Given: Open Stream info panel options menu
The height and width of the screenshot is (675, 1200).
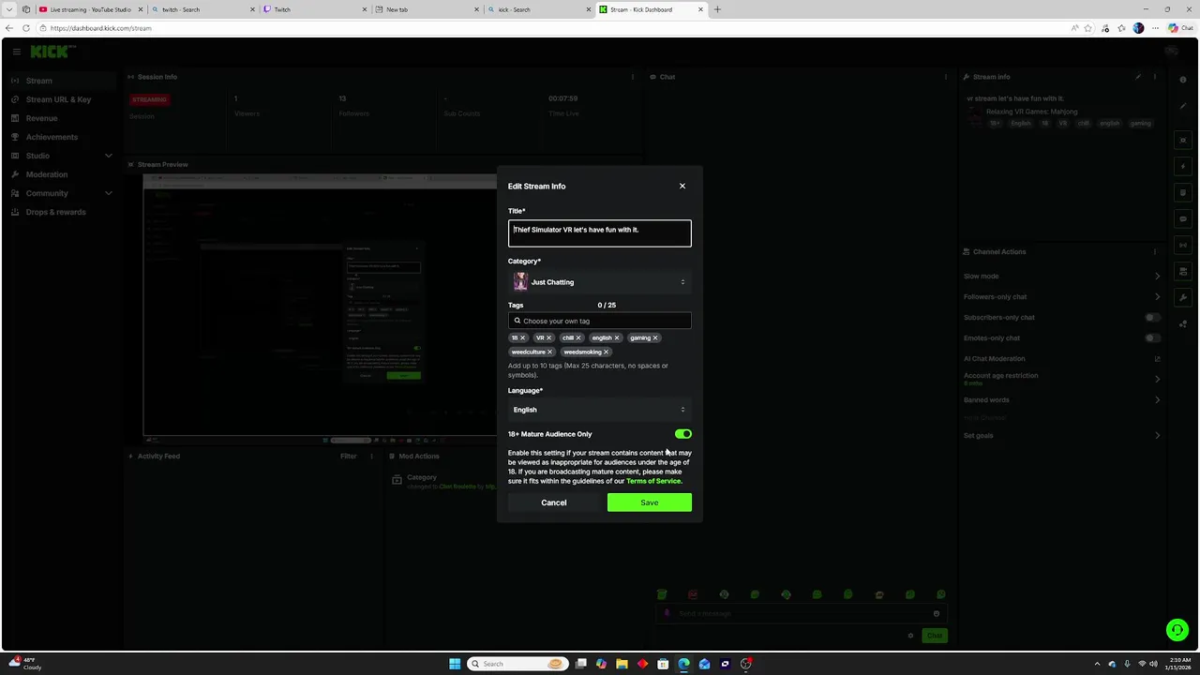Looking at the screenshot, I should (x=1155, y=77).
